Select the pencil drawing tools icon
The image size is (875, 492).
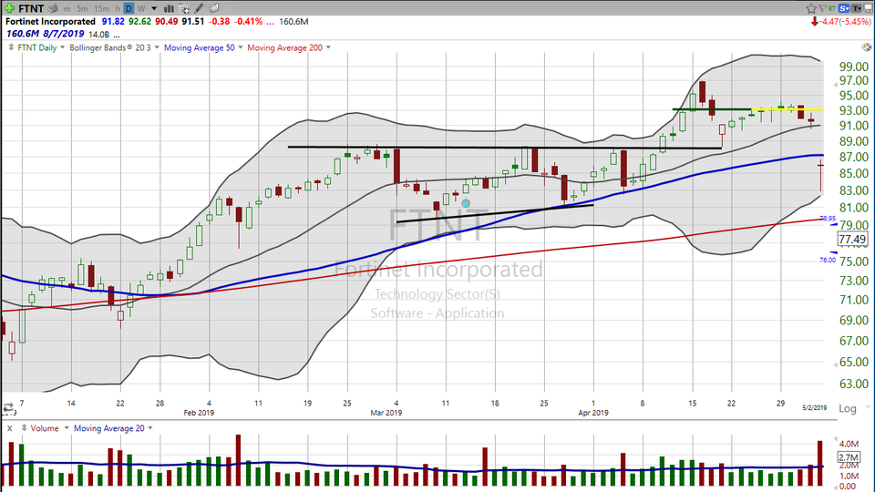pos(199,8)
